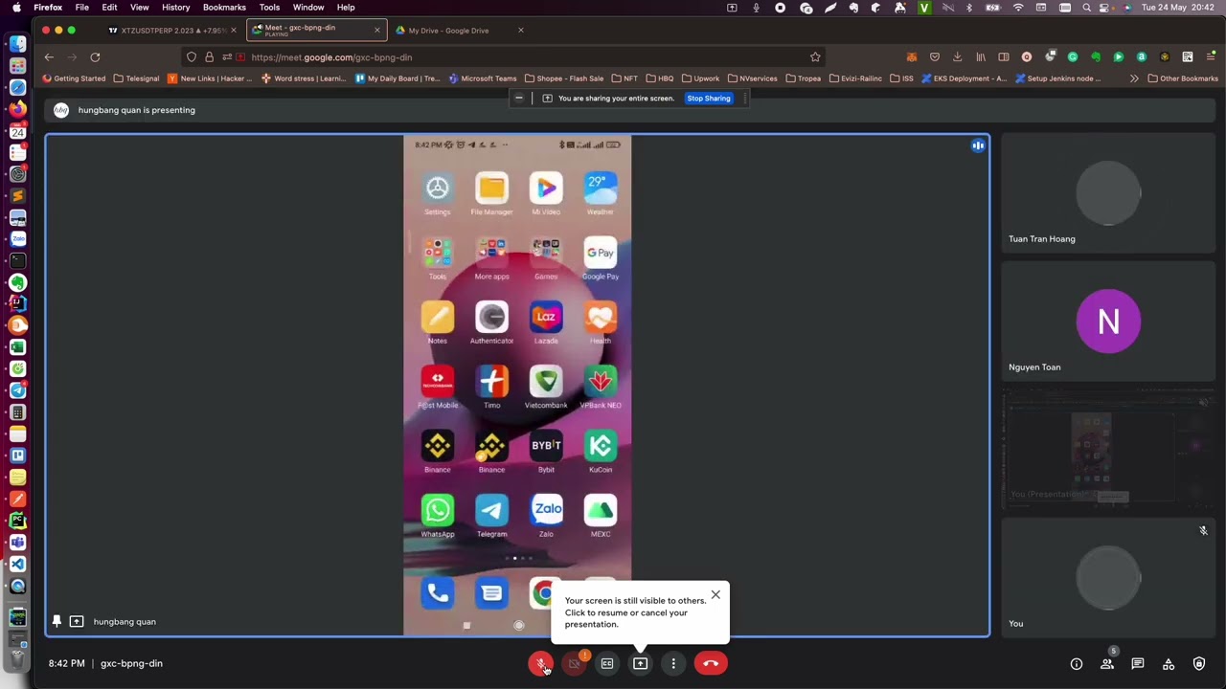
Task: Open more options three-dot menu in Meet
Action: tap(673, 663)
